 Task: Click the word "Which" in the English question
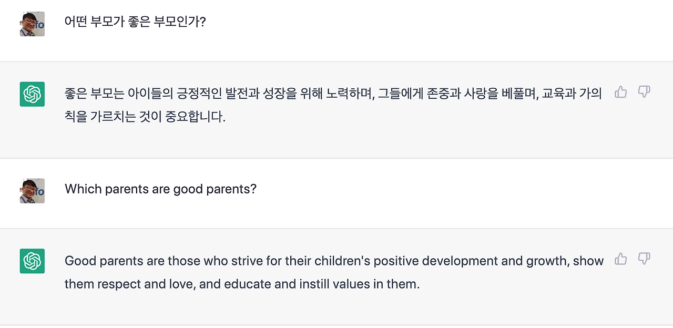[83, 189]
